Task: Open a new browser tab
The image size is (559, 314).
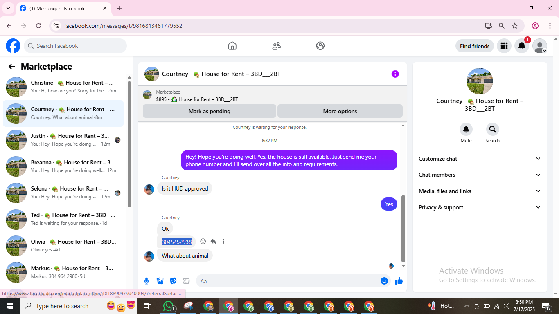Action: tap(119, 8)
